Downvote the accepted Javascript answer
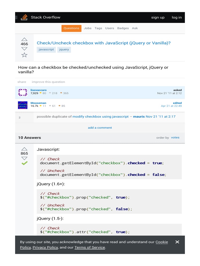This screenshot has width=200, height=266. (x=24, y=158)
